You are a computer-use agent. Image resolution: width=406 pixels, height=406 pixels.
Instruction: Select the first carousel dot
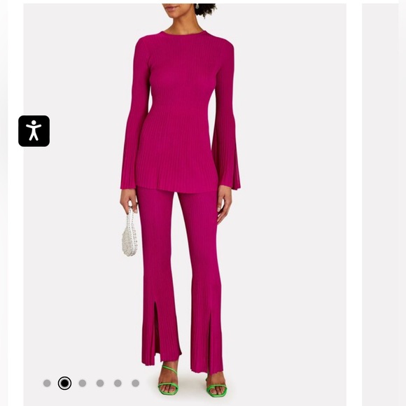point(47,383)
